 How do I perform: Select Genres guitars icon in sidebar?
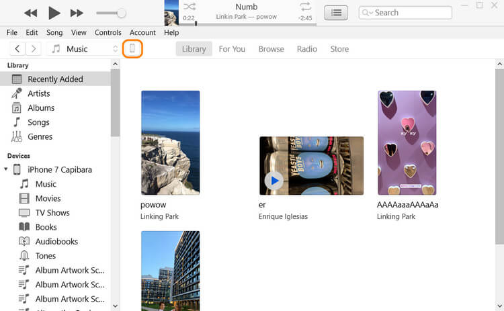click(17, 136)
